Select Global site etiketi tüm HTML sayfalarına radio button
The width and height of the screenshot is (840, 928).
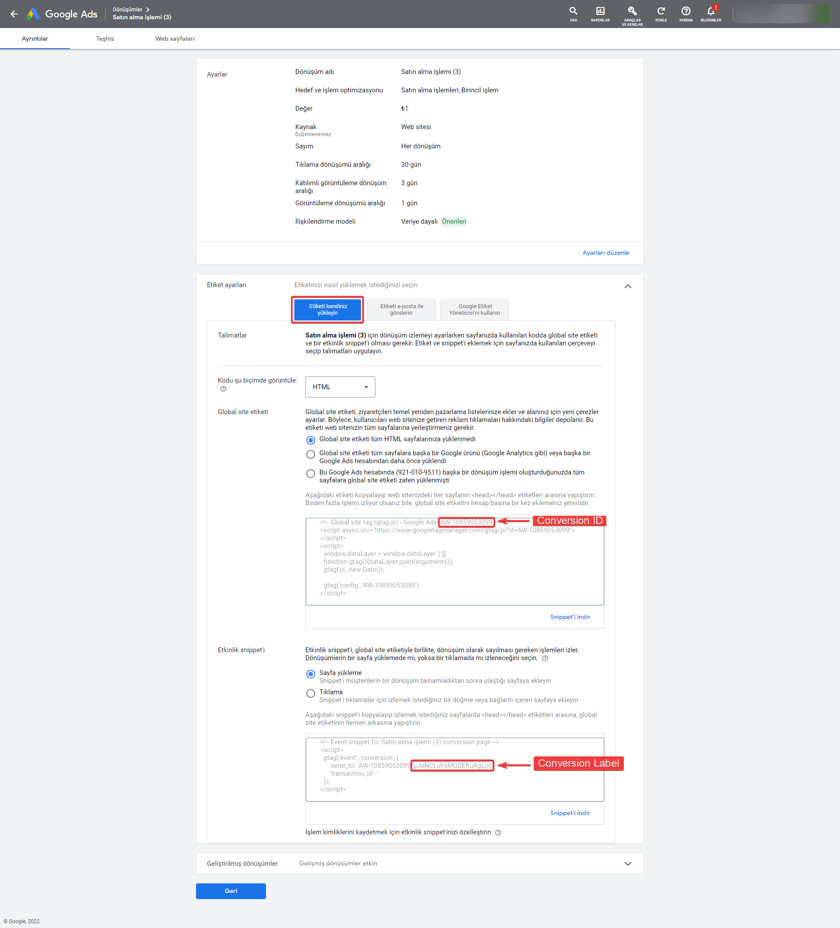point(310,439)
